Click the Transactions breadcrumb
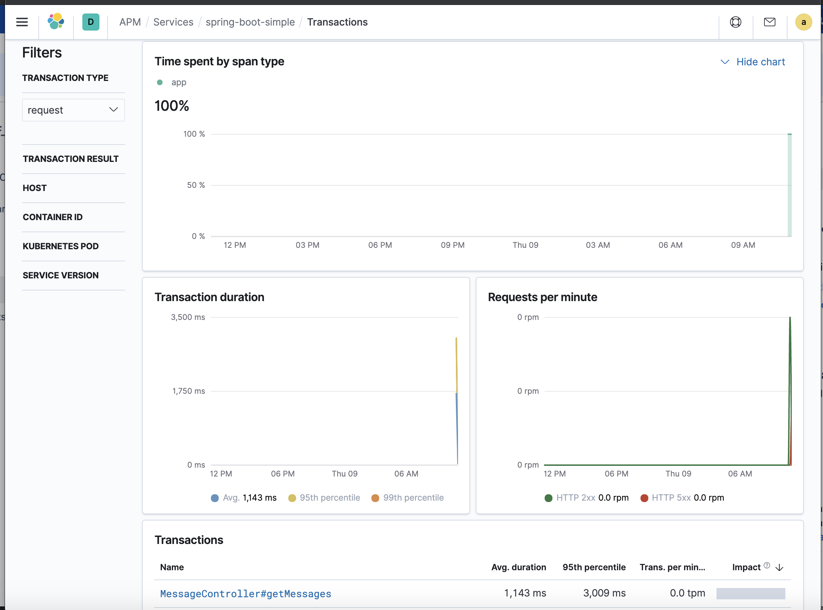Screen dimensions: 823x610 point(337,22)
